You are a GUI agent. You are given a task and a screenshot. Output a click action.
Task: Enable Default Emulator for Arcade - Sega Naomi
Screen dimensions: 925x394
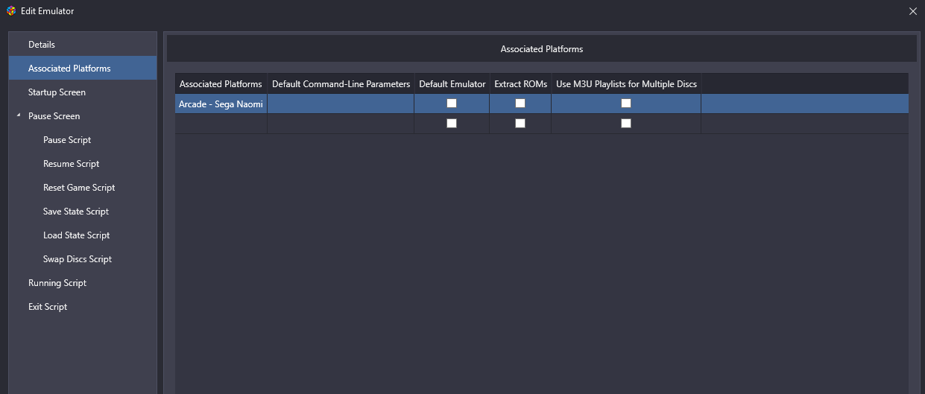[x=452, y=104]
